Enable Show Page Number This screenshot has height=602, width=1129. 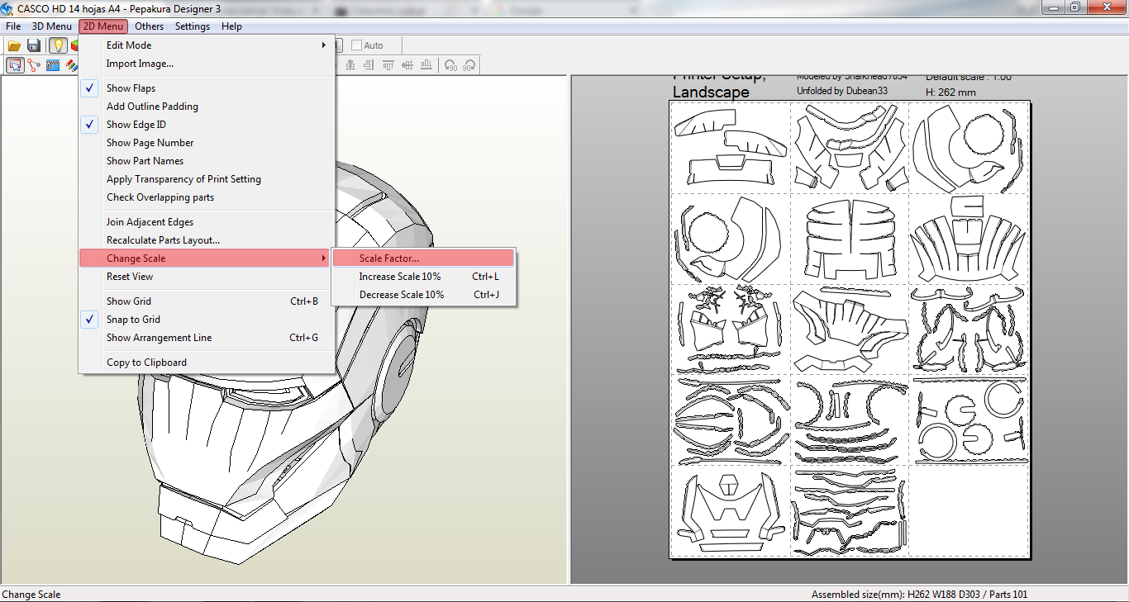[x=207, y=143]
